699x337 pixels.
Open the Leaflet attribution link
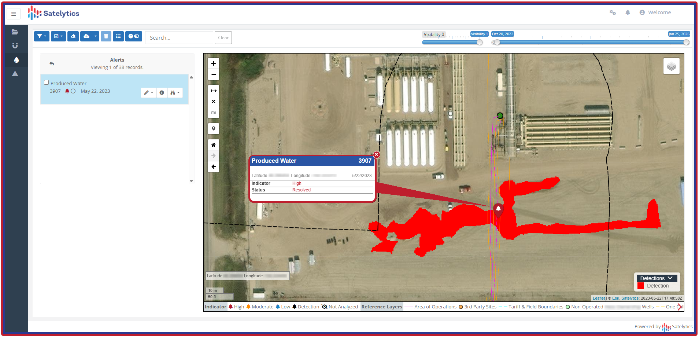coord(599,298)
